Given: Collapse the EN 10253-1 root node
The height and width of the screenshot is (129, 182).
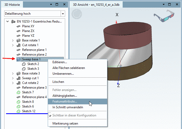Looking at the screenshot, I should tap(8, 21).
